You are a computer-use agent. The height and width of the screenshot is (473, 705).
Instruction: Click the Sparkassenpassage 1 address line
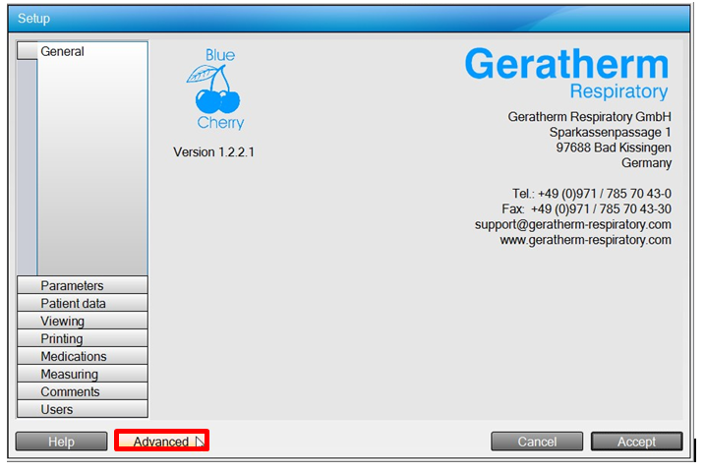(611, 132)
